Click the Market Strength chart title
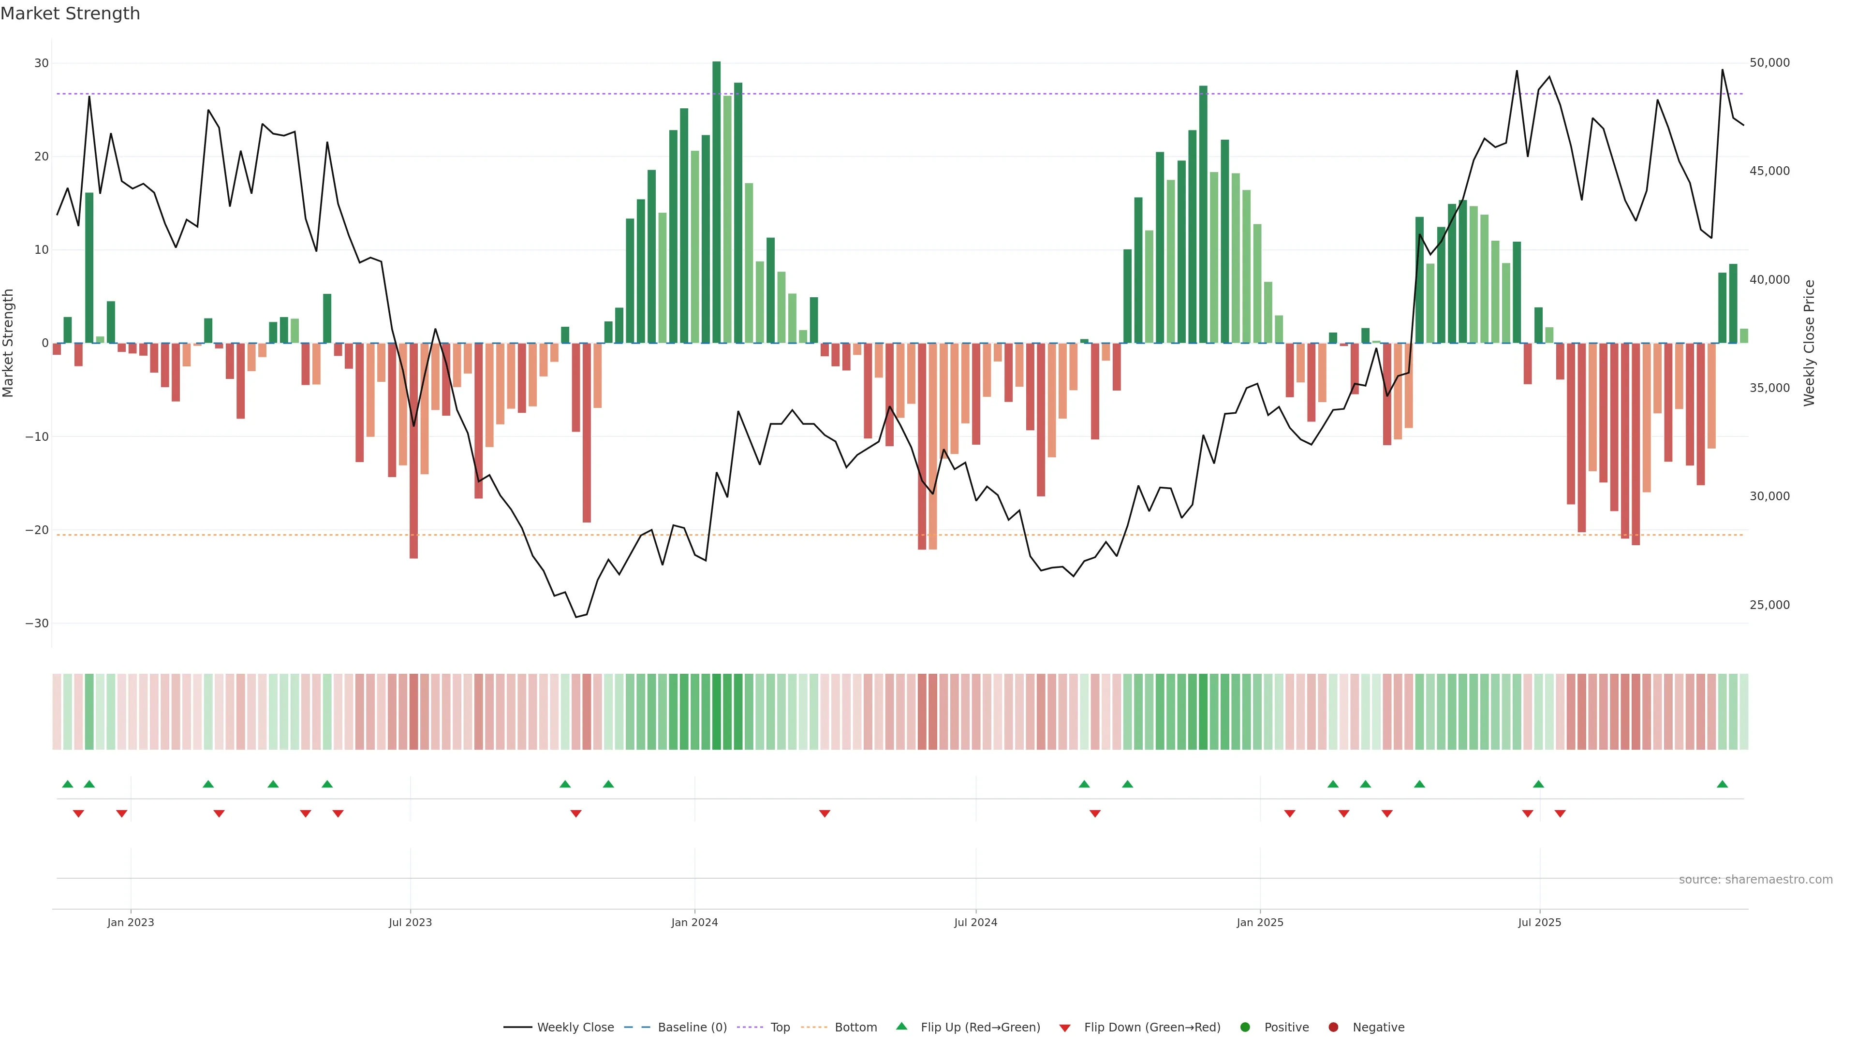This screenshot has width=1857, height=1044. click(x=70, y=14)
